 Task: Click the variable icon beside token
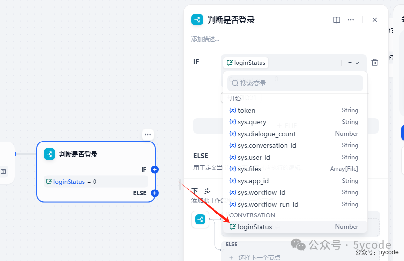[x=233, y=110]
